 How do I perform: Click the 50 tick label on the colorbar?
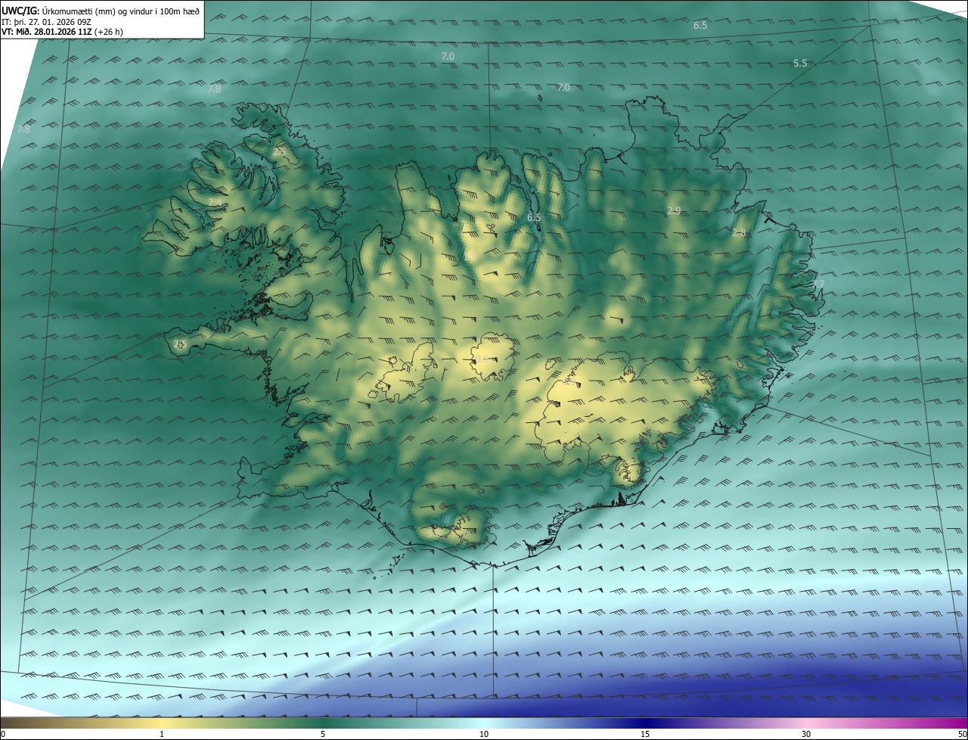(962, 734)
